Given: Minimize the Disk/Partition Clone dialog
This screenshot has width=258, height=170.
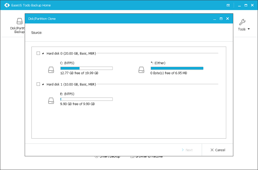Looking at the screenshot, I should click(215, 19).
